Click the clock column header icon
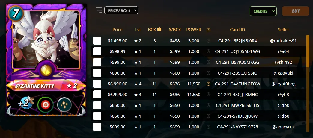 click(208, 30)
